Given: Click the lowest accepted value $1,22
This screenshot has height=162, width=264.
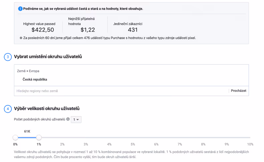Looking at the screenshot, I should point(88,30).
